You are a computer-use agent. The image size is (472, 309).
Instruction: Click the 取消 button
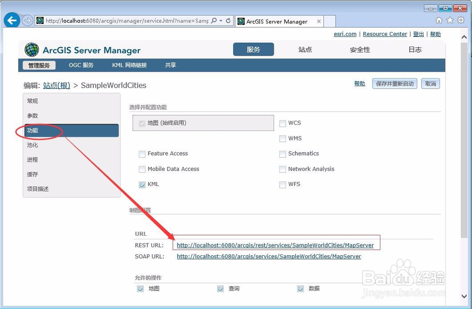(x=430, y=83)
